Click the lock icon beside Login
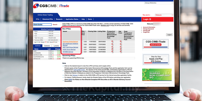This screenshot has height=101, width=202. (x=150, y=19)
